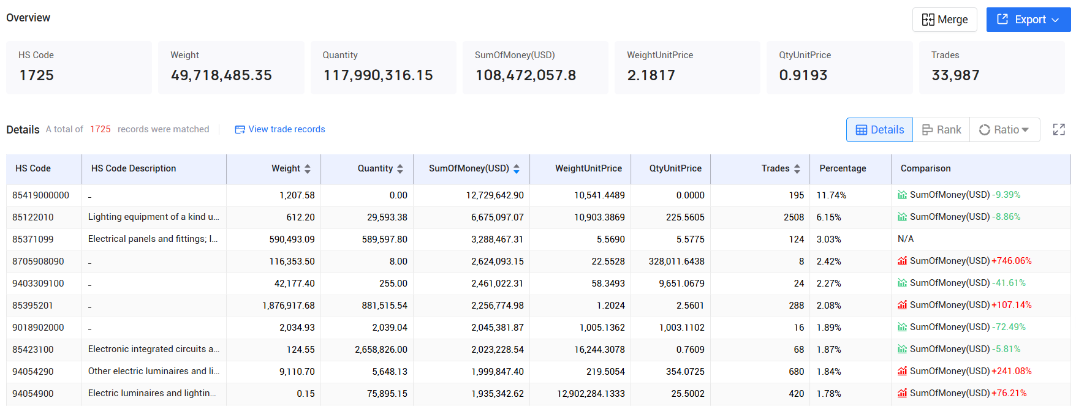Screen dimensions: 1076x406
Task: Click the chart icon for row 85419000000
Action: click(x=902, y=195)
